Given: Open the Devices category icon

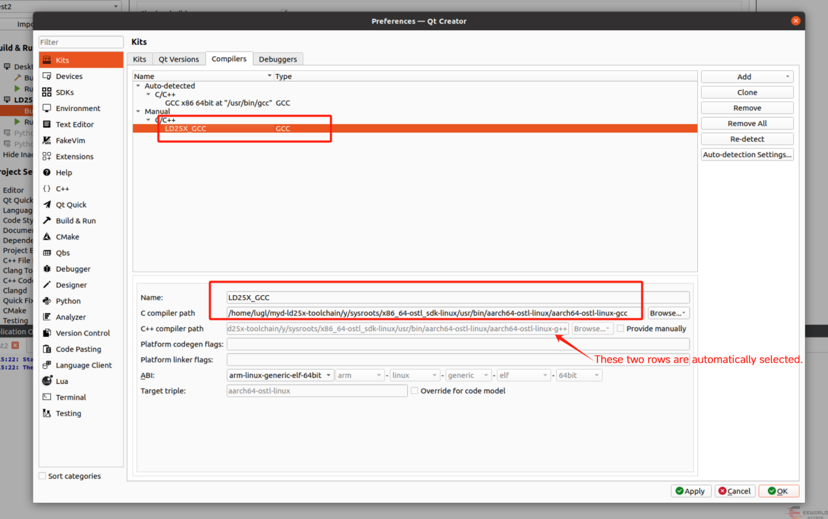Looking at the screenshot, I should click(x=47, y=76).
